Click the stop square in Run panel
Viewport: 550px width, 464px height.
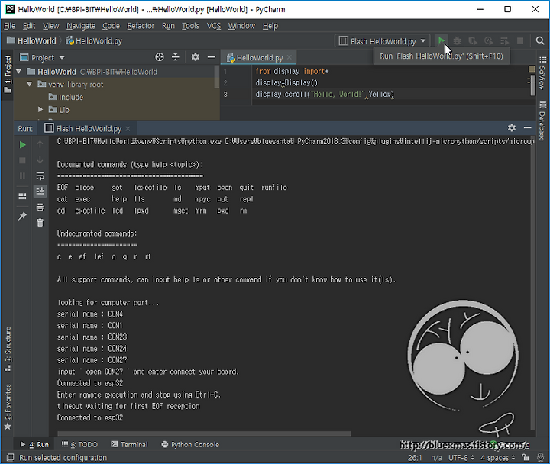(22, 160)
